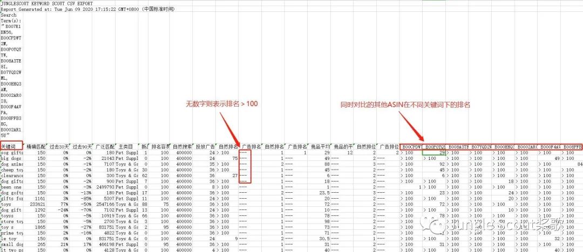Select the keyword cell toyss
The width and height of the screenshot is (583, 252).
[11, 215]
